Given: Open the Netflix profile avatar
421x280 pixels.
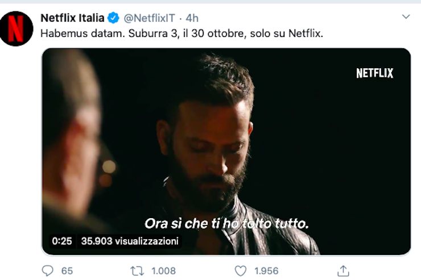Looking at the screenshot, I should (x=16, y=28).
